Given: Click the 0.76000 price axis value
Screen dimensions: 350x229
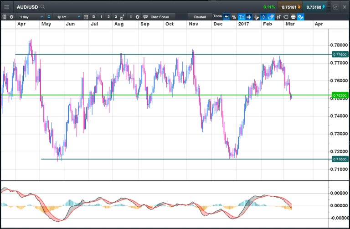Looking at the screenshot, I should (x=339, y=80).
